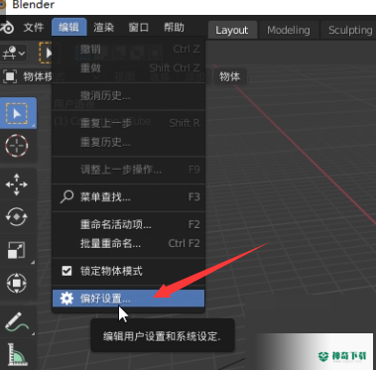Screen dimensions: 376x370
Task: Select the Rotate tool
Action: pos(17,217)
